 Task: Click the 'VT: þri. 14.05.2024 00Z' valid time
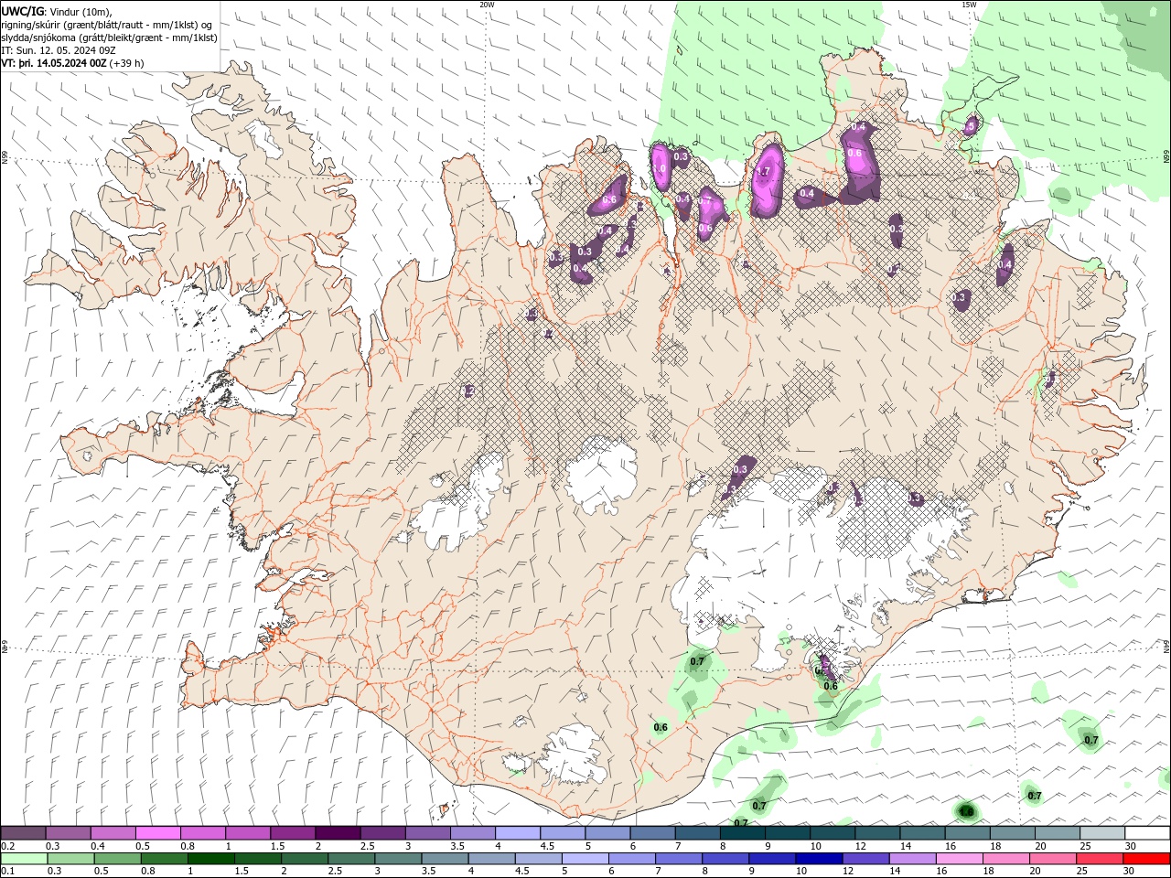click(54, 63)
